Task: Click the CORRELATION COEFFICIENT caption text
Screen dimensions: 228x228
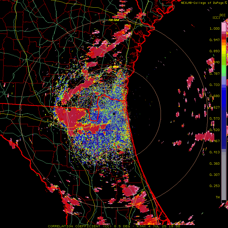Action: 74,226
